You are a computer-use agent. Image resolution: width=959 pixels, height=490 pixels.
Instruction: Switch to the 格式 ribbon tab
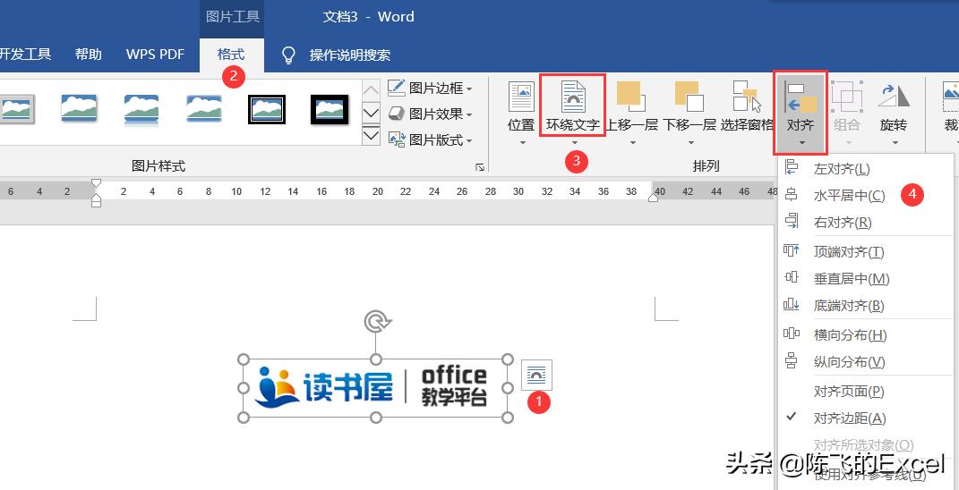point(231,55)
